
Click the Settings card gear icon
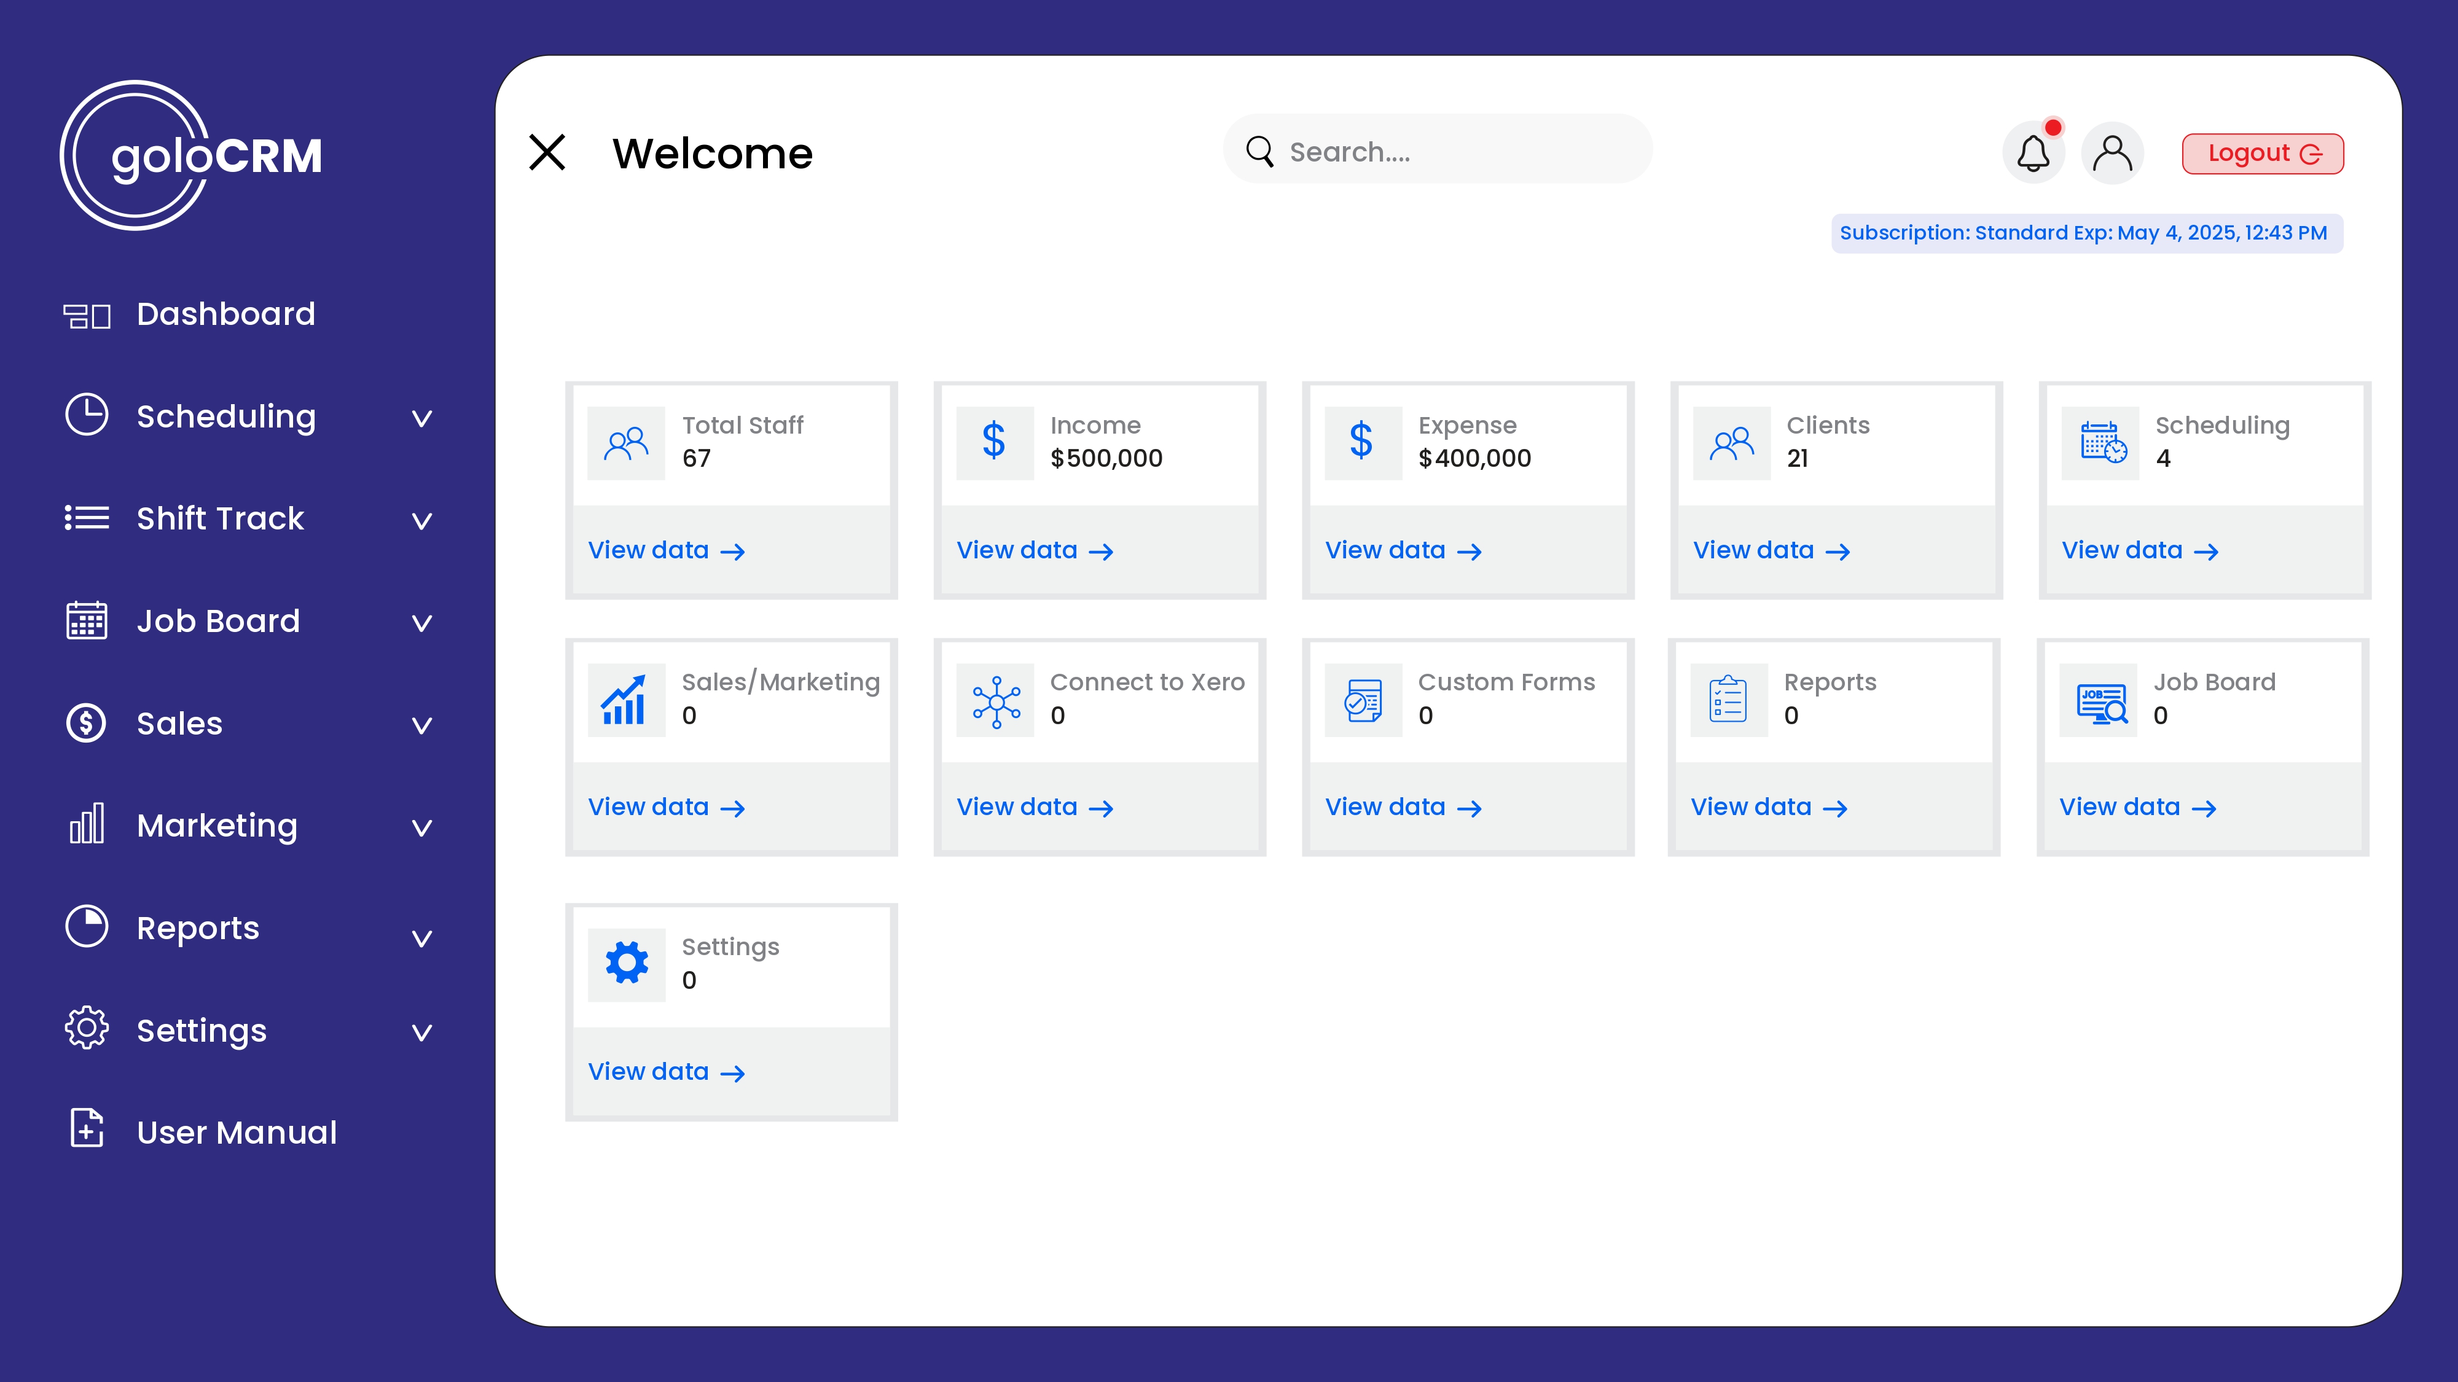coord(626,963)
